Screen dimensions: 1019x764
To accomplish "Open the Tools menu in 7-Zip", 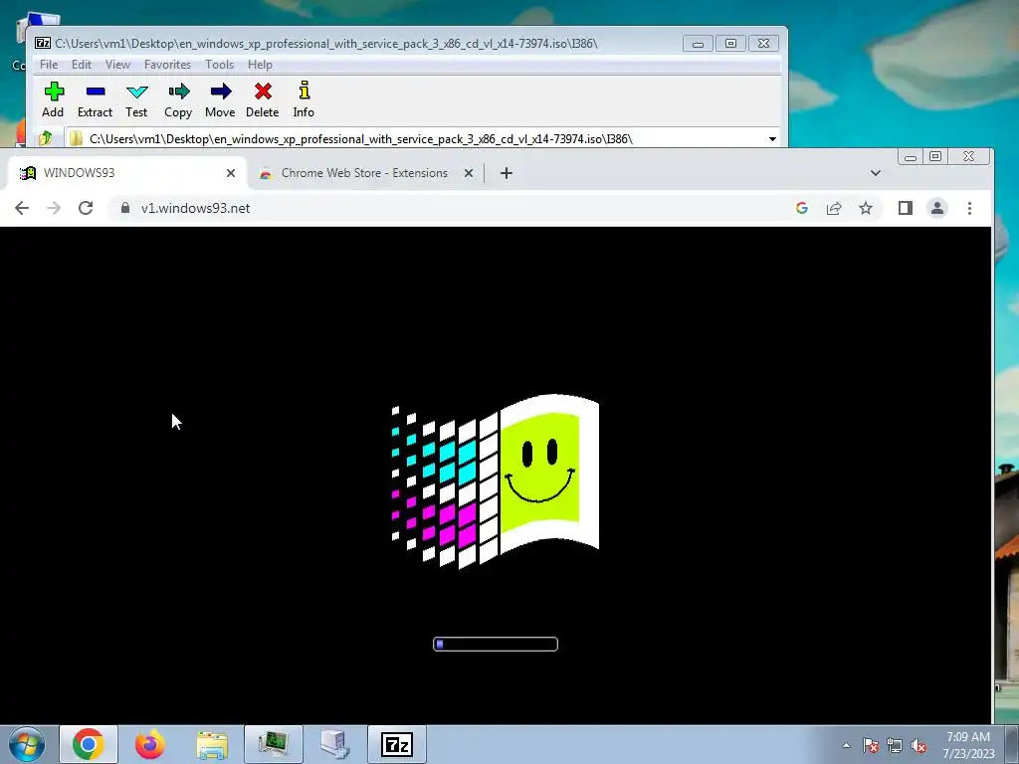I will (219, 65).
